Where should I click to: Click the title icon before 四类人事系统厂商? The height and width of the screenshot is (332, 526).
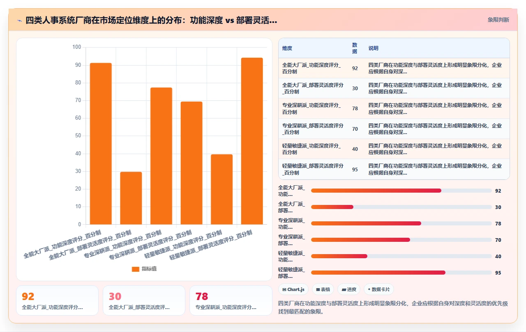coord(20,20)
